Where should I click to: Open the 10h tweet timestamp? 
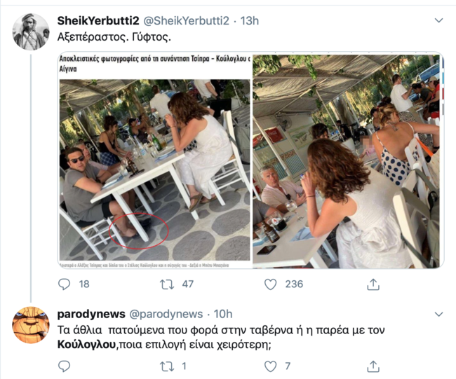[x=222, y=314]
